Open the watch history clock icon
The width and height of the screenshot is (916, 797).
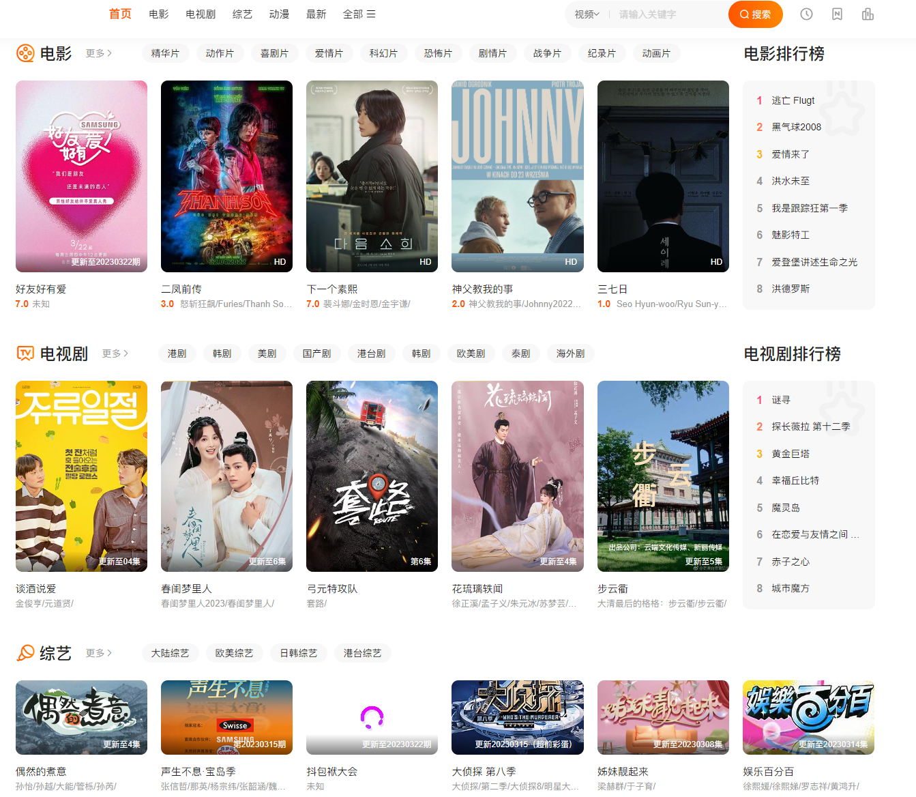[x=806, y=14]
